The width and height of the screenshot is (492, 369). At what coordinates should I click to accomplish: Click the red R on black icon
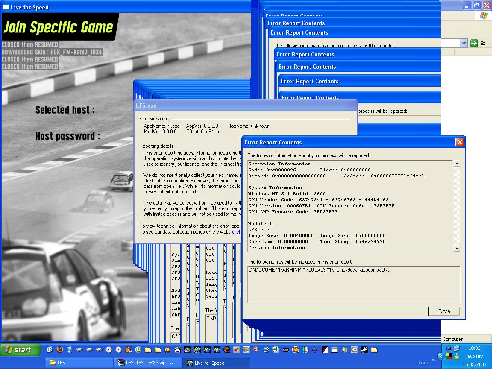[227, 349]
